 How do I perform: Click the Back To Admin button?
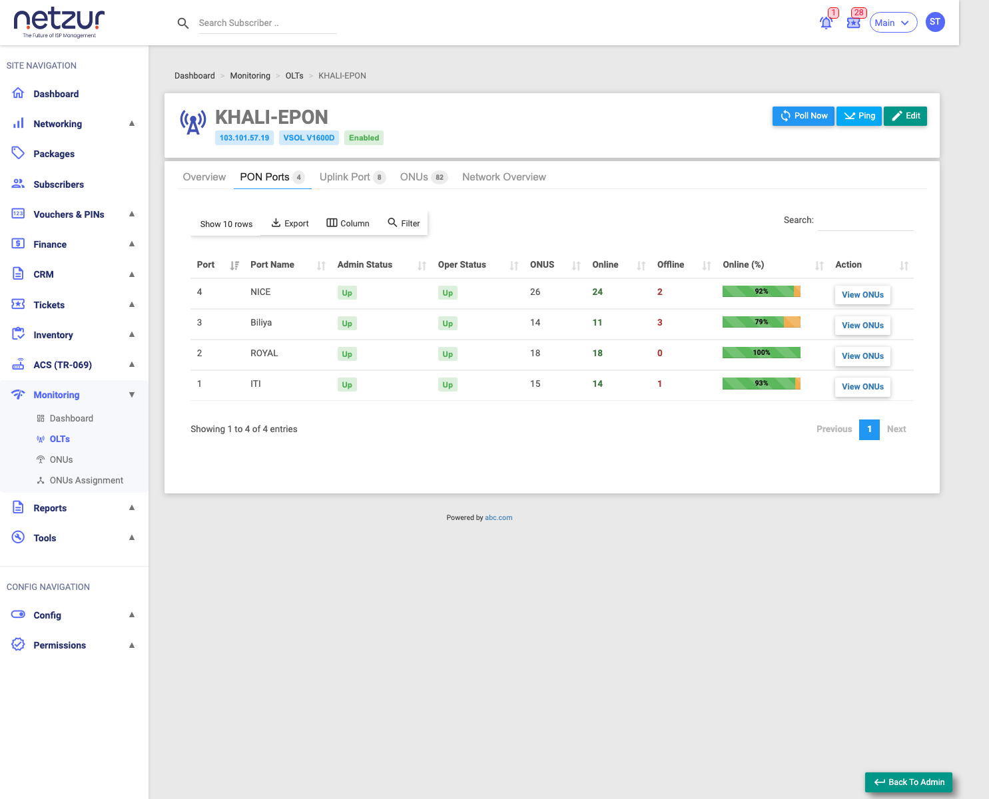click(x=908, y=782)
